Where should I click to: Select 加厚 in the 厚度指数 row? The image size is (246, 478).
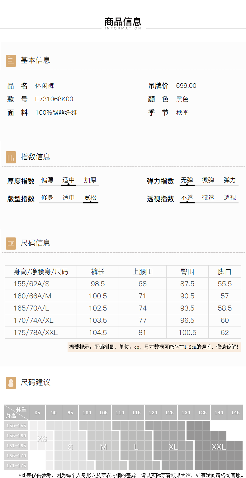point(90,180)
